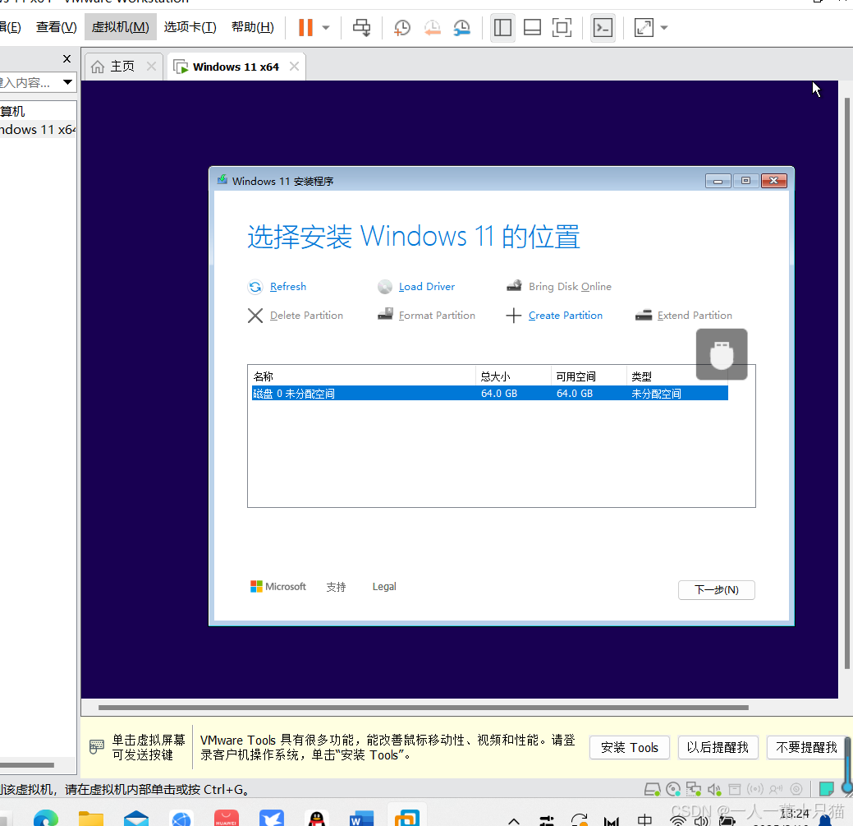Open the snapshot manager icon
853x826 pixels.
462,27
